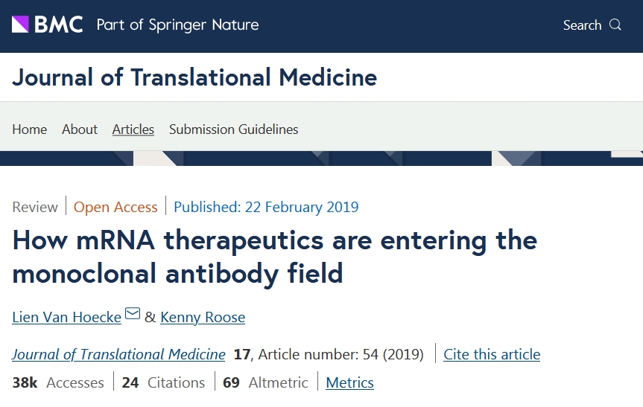Open author Kenny Roose's details
This screenshot has width=643, height=407.
pos(203,317)
